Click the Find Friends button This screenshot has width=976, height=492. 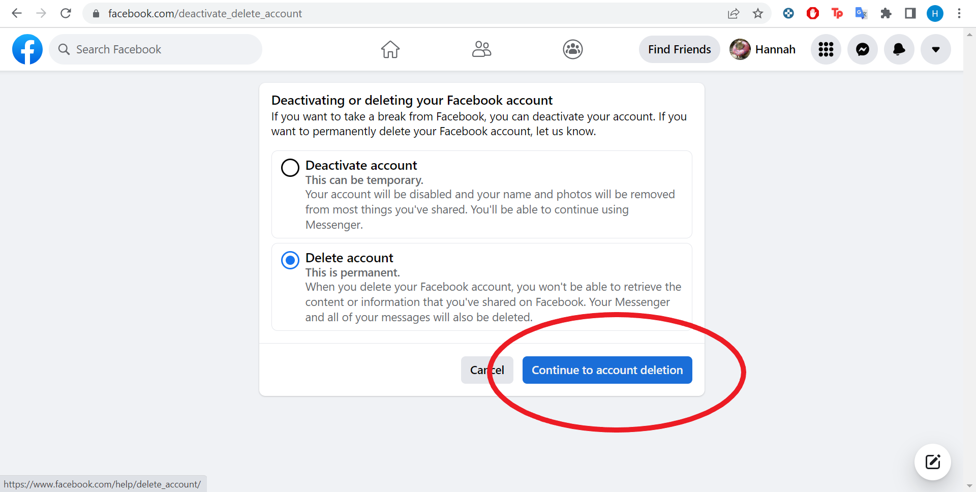click(679, 49)
